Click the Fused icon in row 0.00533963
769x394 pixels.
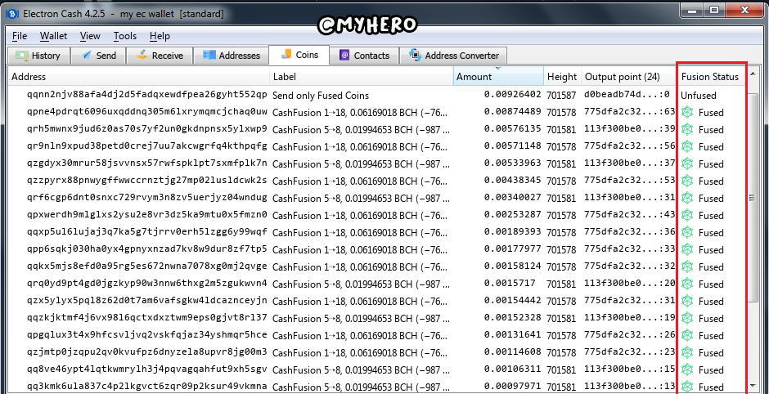[688, 164]
